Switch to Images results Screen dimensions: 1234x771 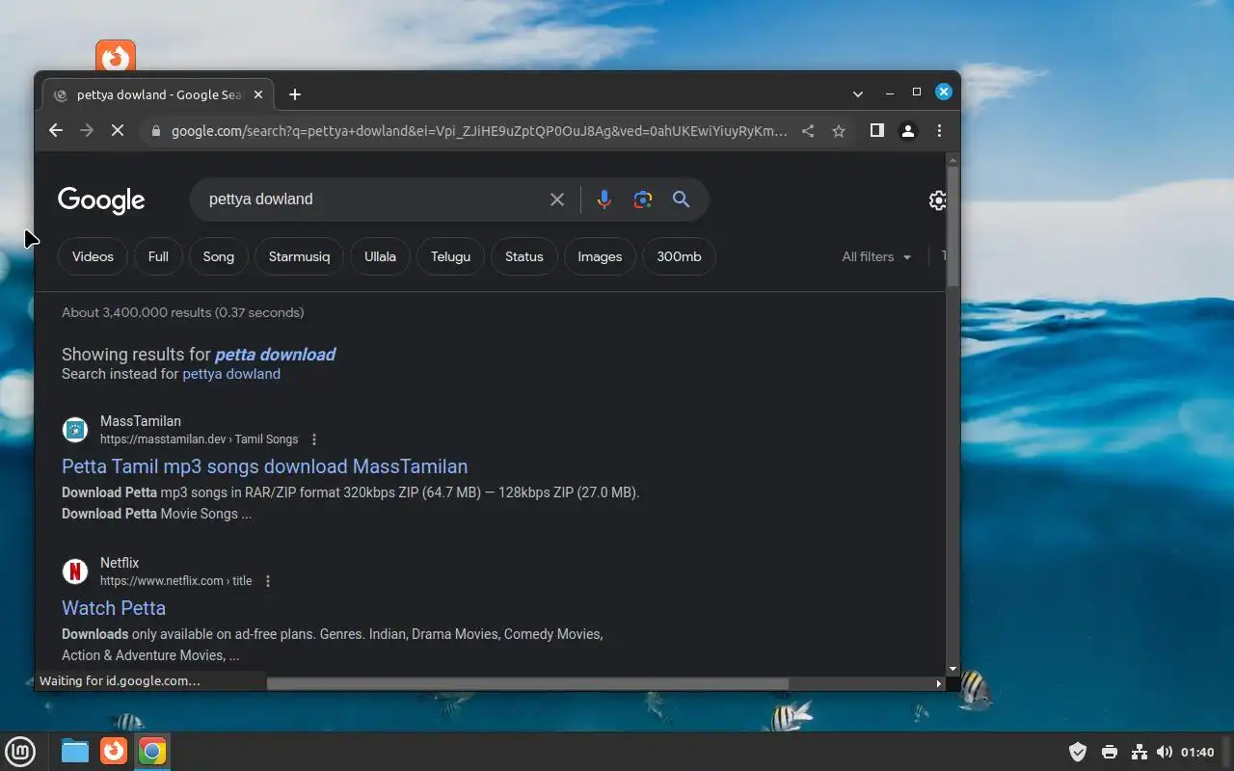click(600, 256)
